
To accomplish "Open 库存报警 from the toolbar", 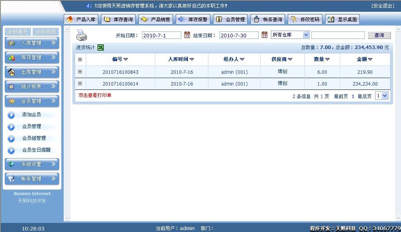I will coord(193,20).
